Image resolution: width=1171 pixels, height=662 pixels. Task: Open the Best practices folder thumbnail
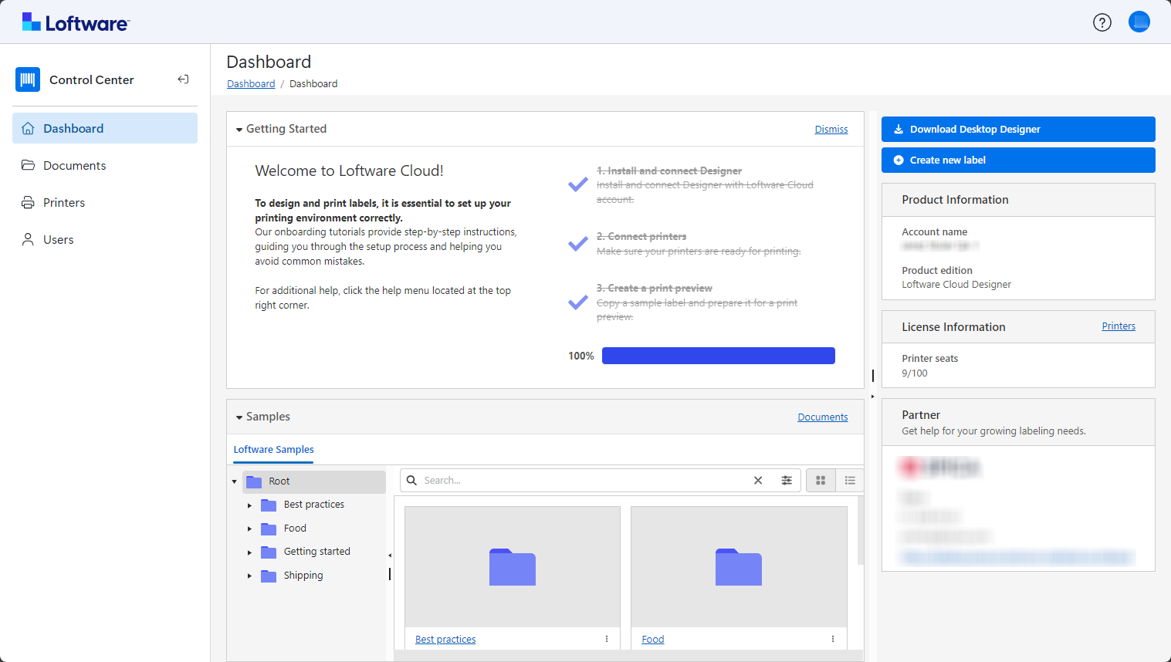(512, 567)
